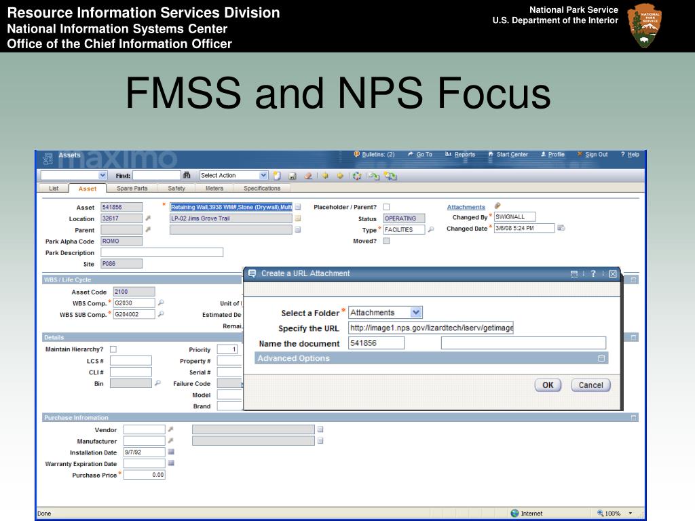The width and height of the screenshot is (695, 521).
Task: Click the Find text field
Action: [x=157, y=176]
